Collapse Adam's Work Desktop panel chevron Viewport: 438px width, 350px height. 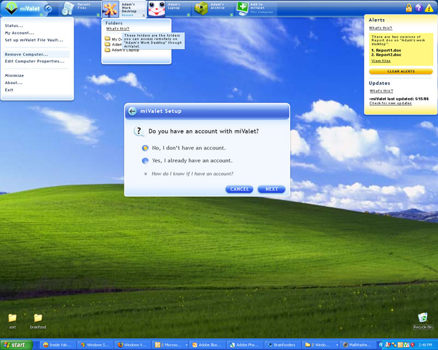pyautogui.click(x=144, y=16)
